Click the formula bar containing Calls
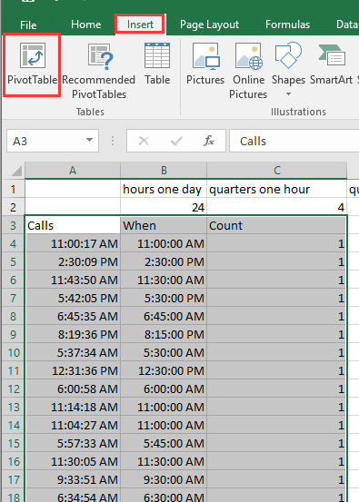Viewport: 359px width, 502px height. (294, 141)
